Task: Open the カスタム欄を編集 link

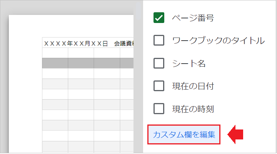Action: [184, 134]
